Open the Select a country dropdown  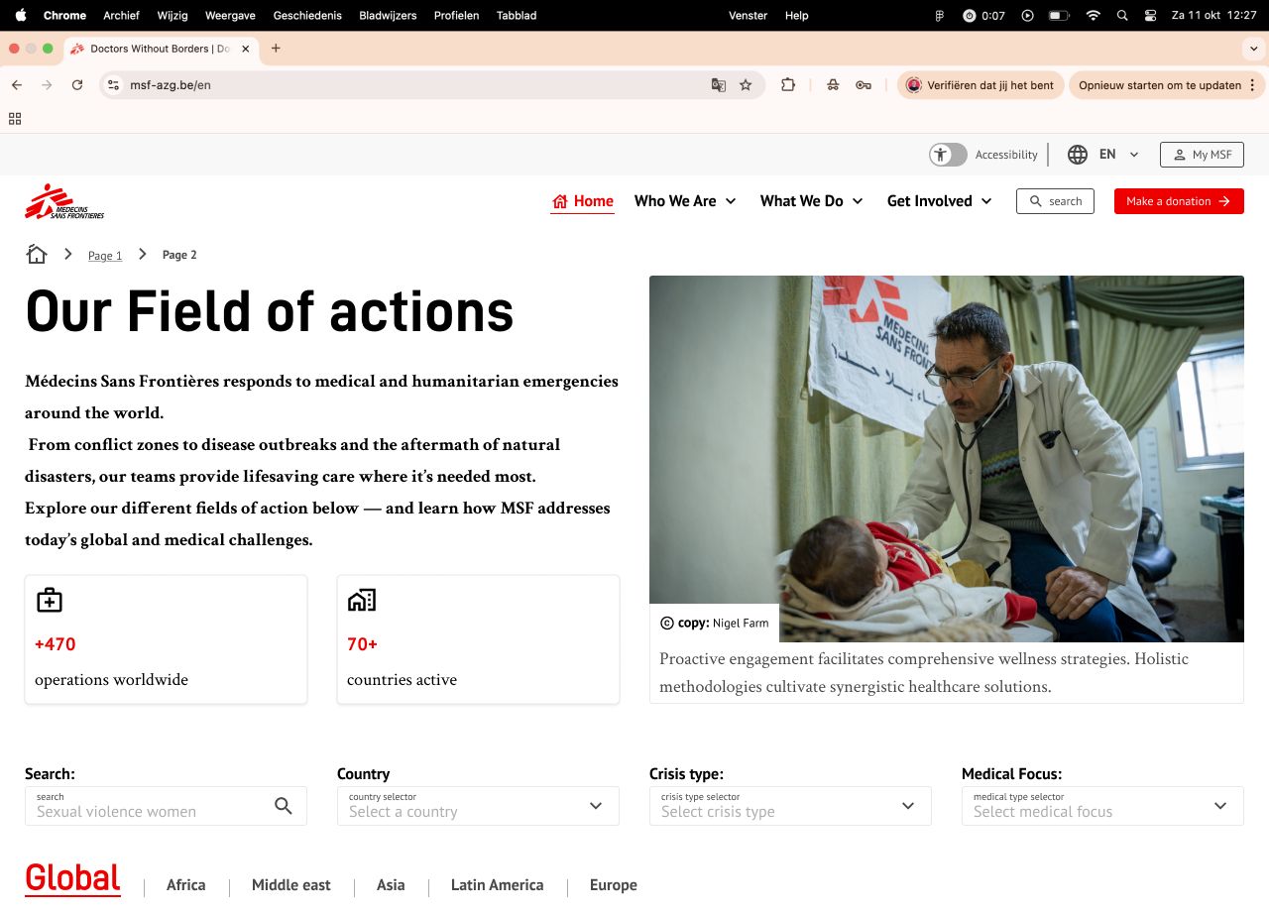[478, 806]
